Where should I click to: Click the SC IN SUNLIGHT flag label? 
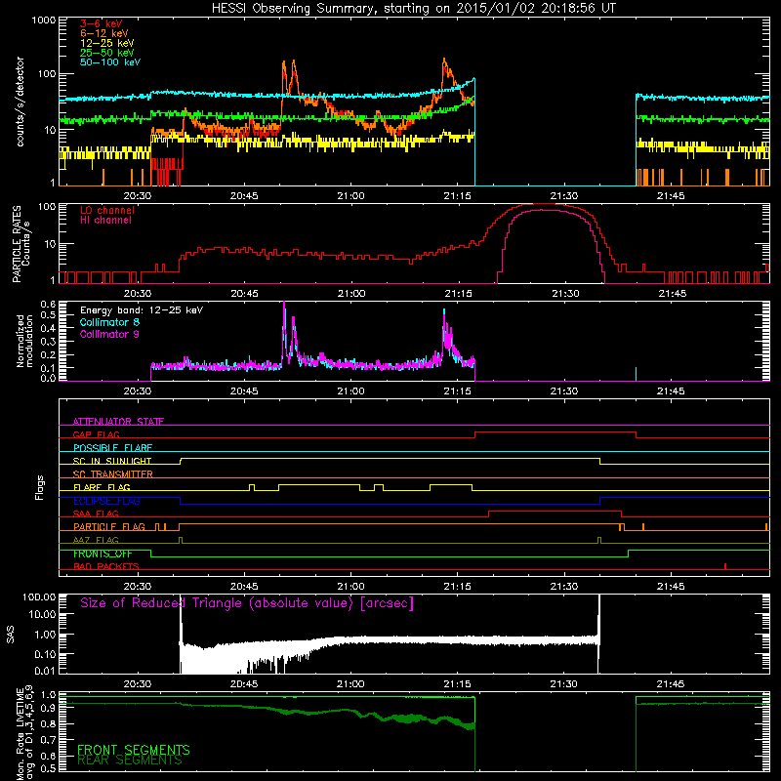click(112, 461)
